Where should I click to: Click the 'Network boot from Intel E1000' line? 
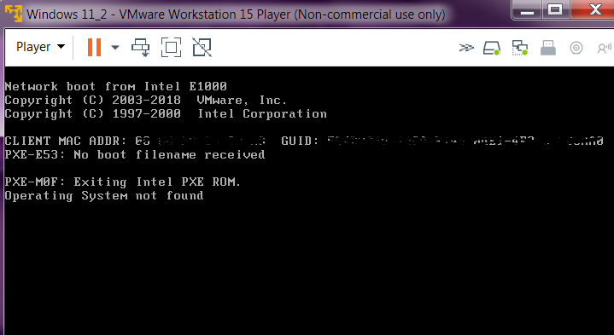pos(115,86)
